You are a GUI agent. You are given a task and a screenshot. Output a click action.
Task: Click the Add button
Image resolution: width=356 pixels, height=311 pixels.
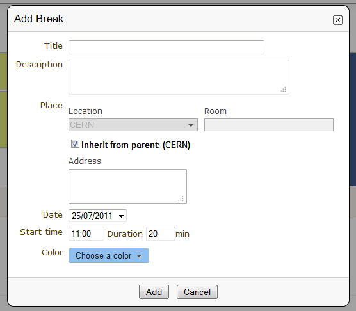(154, 292)
